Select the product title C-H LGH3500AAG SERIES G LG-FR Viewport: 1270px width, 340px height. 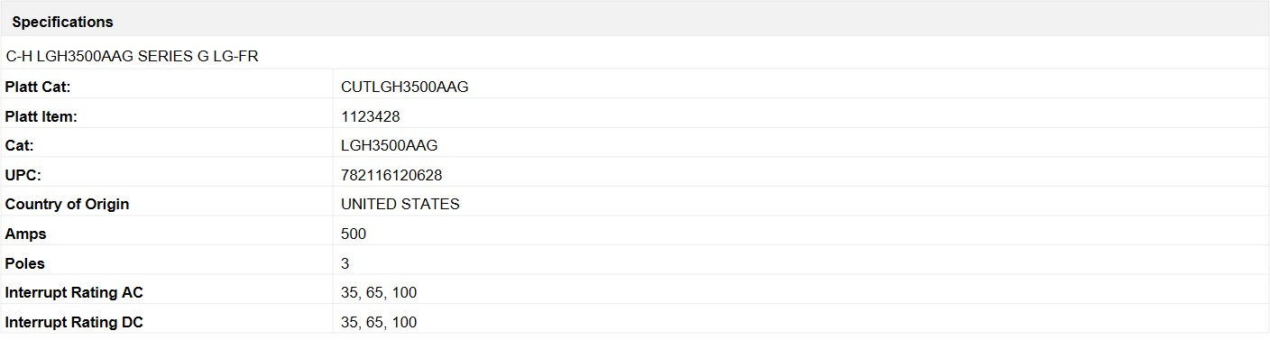133,56
